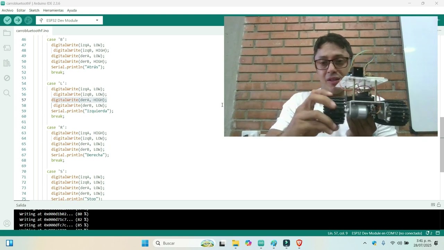Open the Debug sidebar panel icon
The width and height of the screenshot is (444, 250).
7,78
